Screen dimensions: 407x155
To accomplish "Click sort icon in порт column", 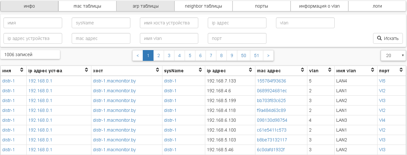I will [x=402, y=70].
